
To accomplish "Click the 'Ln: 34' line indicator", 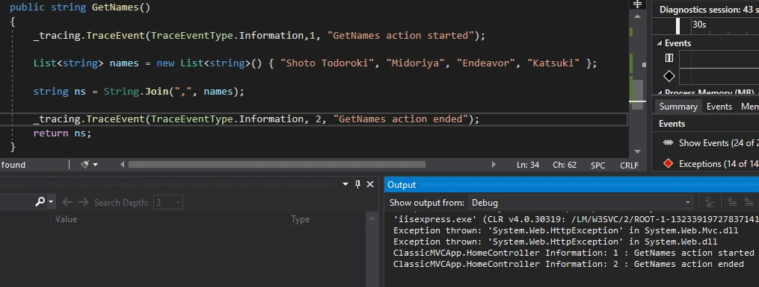I will 528,165.
